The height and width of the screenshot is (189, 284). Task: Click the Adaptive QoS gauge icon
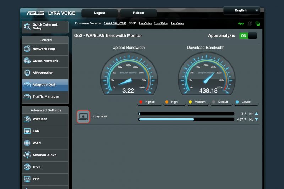tap(27, 85)
